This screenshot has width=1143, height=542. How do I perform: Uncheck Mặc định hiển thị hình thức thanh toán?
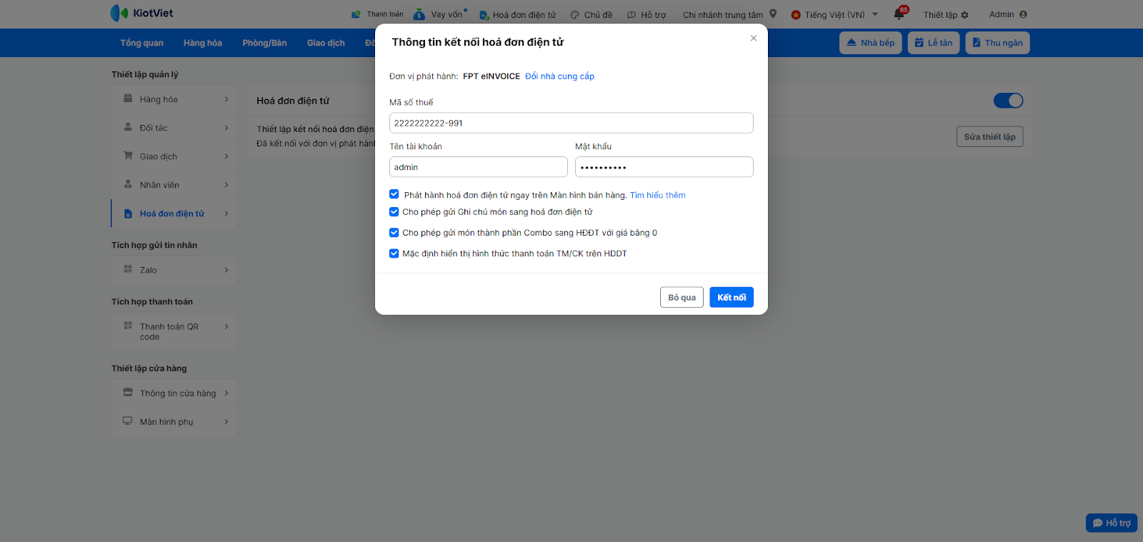(394, 254)
